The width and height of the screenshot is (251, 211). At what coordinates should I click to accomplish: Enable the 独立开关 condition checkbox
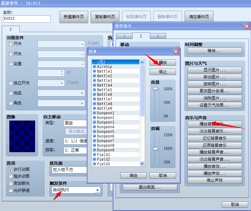[x=10, y=83]
